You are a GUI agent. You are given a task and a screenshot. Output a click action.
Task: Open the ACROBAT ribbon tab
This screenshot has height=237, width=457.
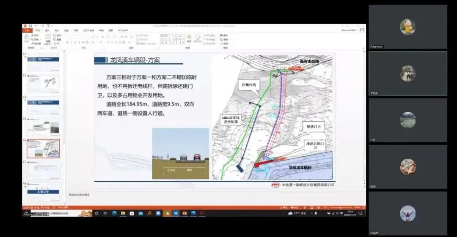(123, 30)
